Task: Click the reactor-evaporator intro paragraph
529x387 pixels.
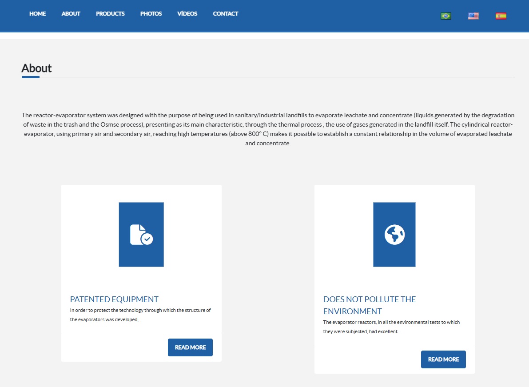Action: click(268, 129)
